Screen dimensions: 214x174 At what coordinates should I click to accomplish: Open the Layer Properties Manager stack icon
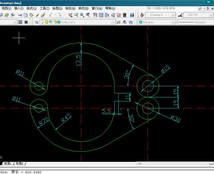36,22
